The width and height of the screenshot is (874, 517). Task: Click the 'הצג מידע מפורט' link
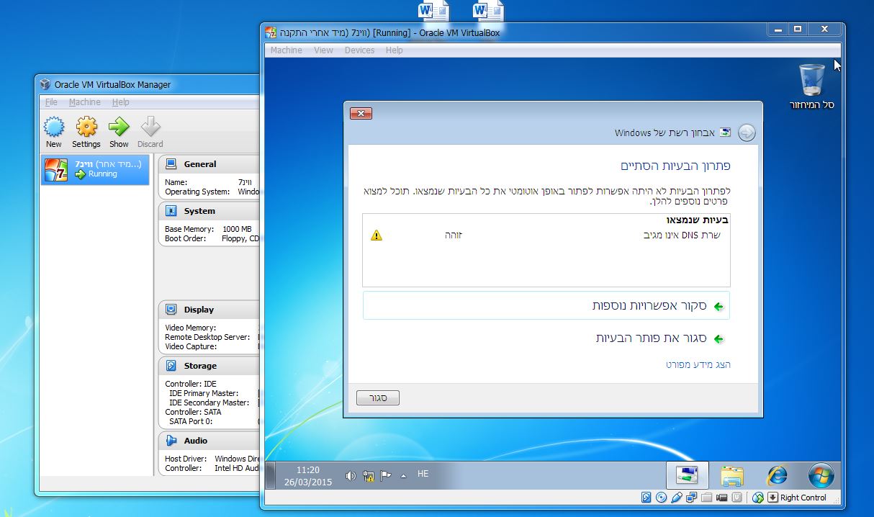(698, 365)
